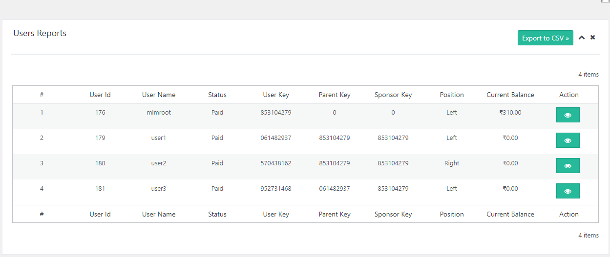View details for the mlmroot user
Image resolution: width=610 pixels, height=257 pixels.
pyautogui.click(x=568, y=115)
